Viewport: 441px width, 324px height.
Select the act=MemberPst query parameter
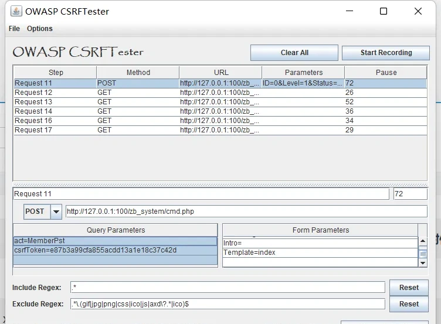(x=116, y=241)
